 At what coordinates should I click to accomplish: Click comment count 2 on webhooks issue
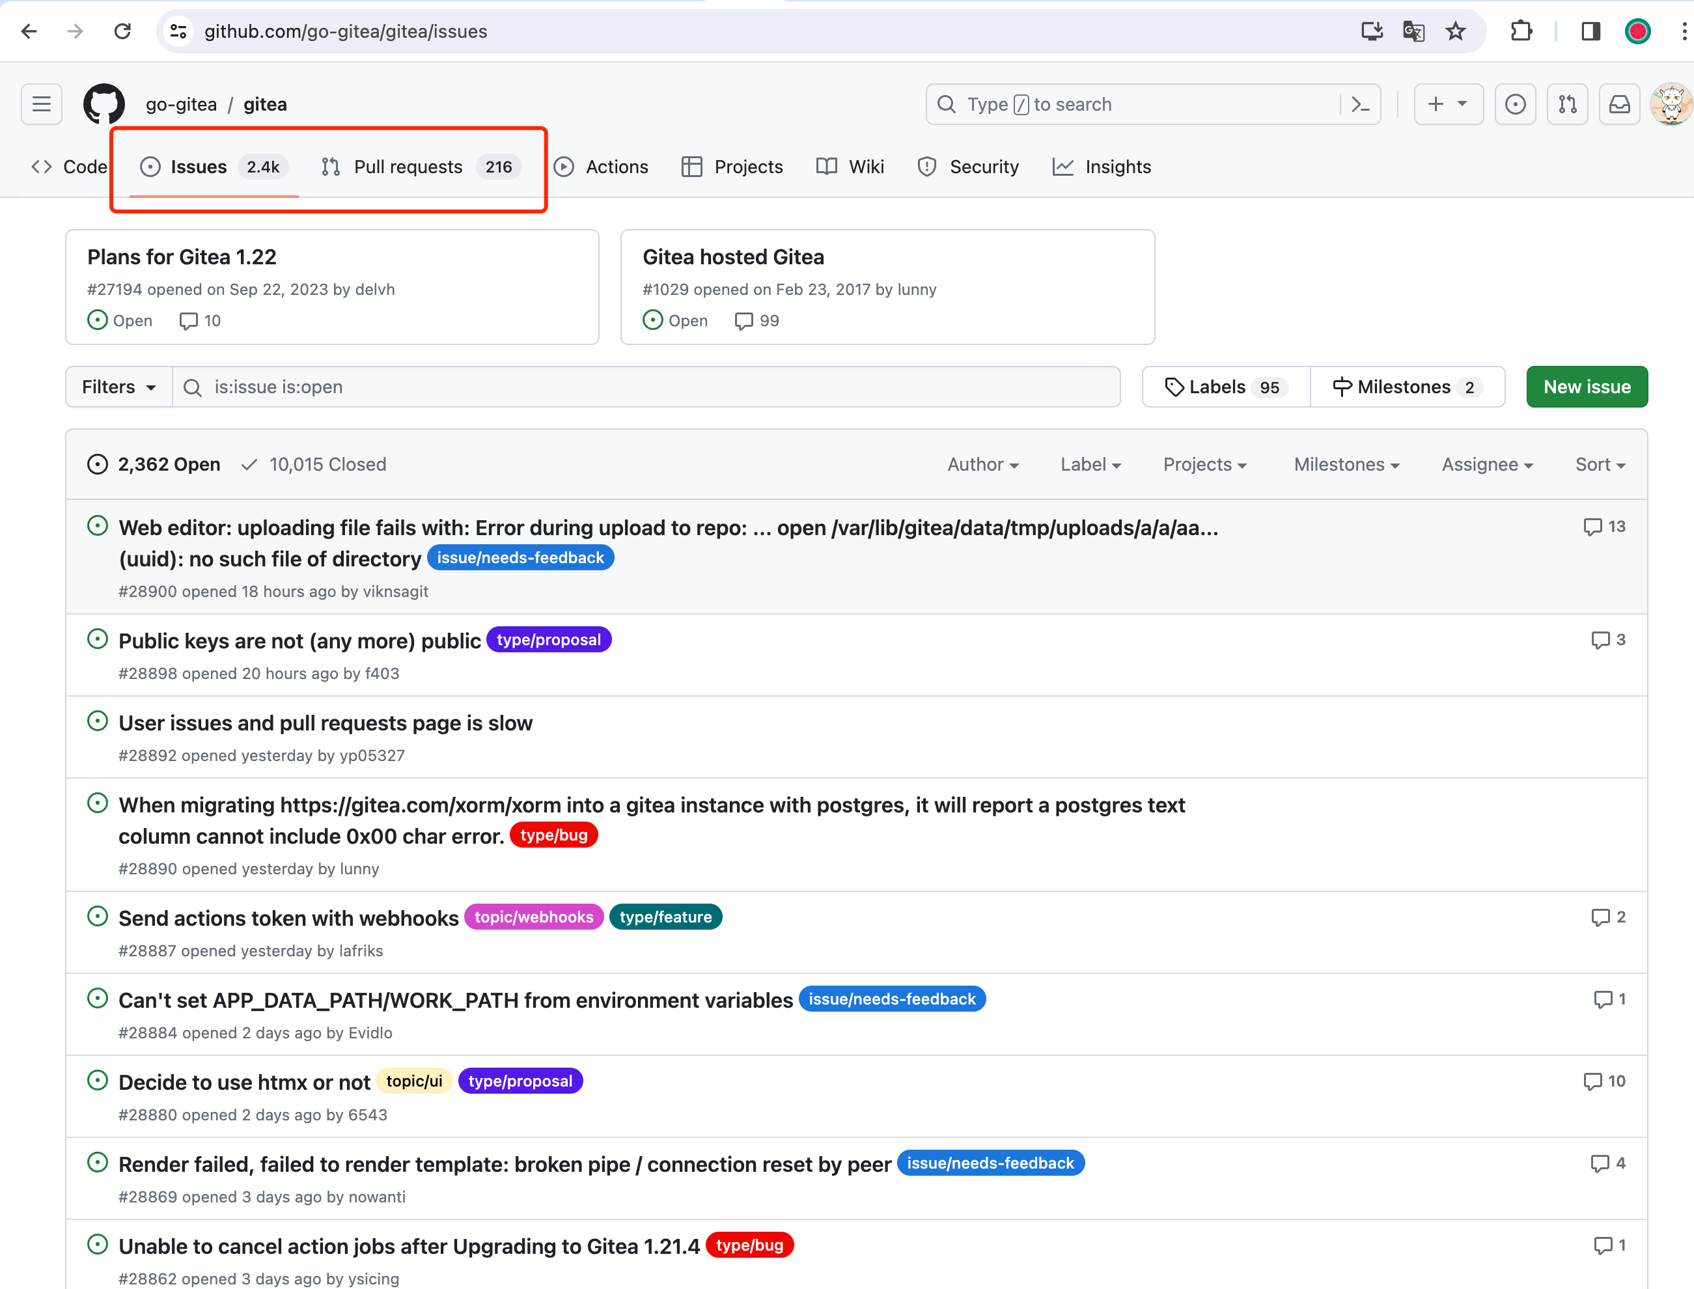pos(1608,917)
